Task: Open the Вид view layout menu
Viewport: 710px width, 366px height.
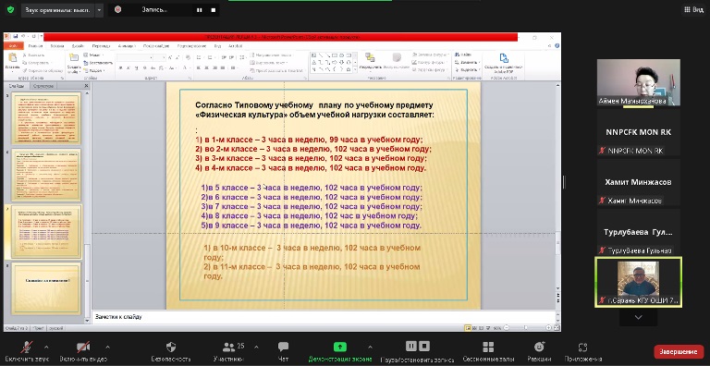Action: 693,9
